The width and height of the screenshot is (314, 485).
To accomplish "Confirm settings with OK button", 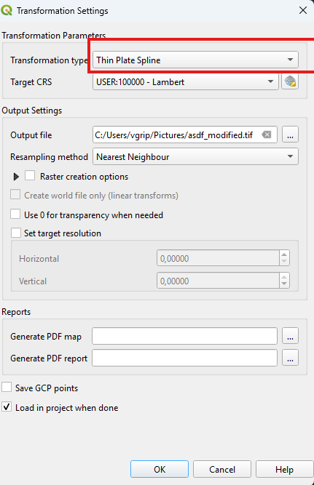I will tap(160, 469).
